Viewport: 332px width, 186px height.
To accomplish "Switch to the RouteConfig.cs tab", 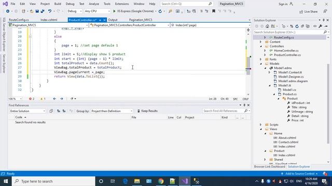I will (x=19, y=20).
